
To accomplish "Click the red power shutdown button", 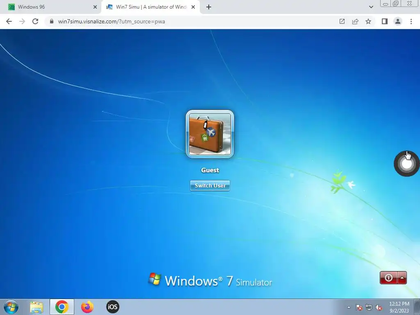I will click(388, 278).
